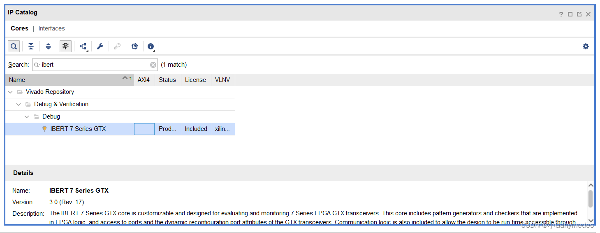Click the Customize IP wrench icon
This screenshot has width=600, height=233.
pyautogui.click(x=100, y=46)
